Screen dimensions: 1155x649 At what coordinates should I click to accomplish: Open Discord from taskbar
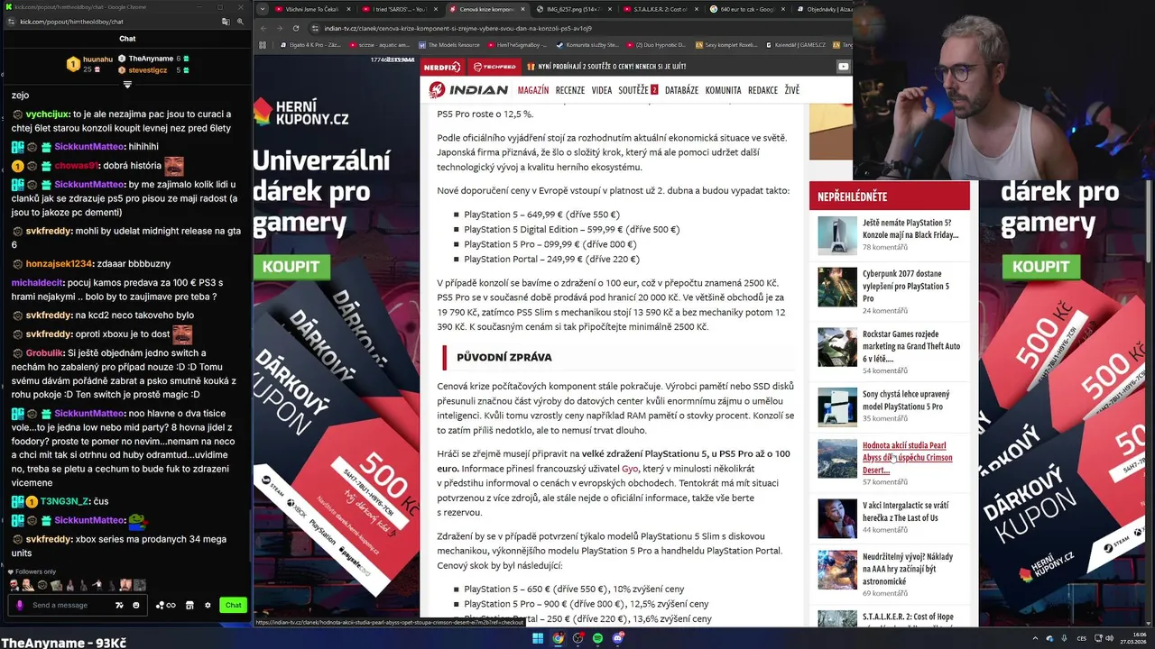point(618,638)
